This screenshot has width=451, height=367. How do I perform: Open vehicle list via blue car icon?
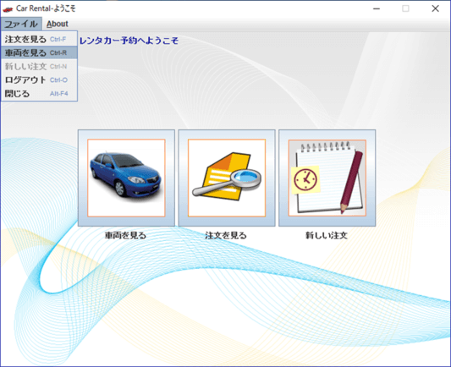pyautogui.click(x=126, y=178)
